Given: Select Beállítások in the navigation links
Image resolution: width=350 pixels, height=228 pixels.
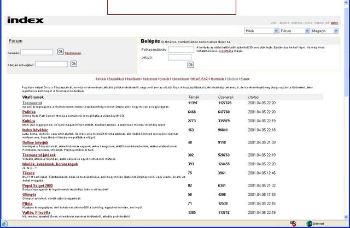Looking at the screenshot, I should pyautogui.click(x=133, y=79).
